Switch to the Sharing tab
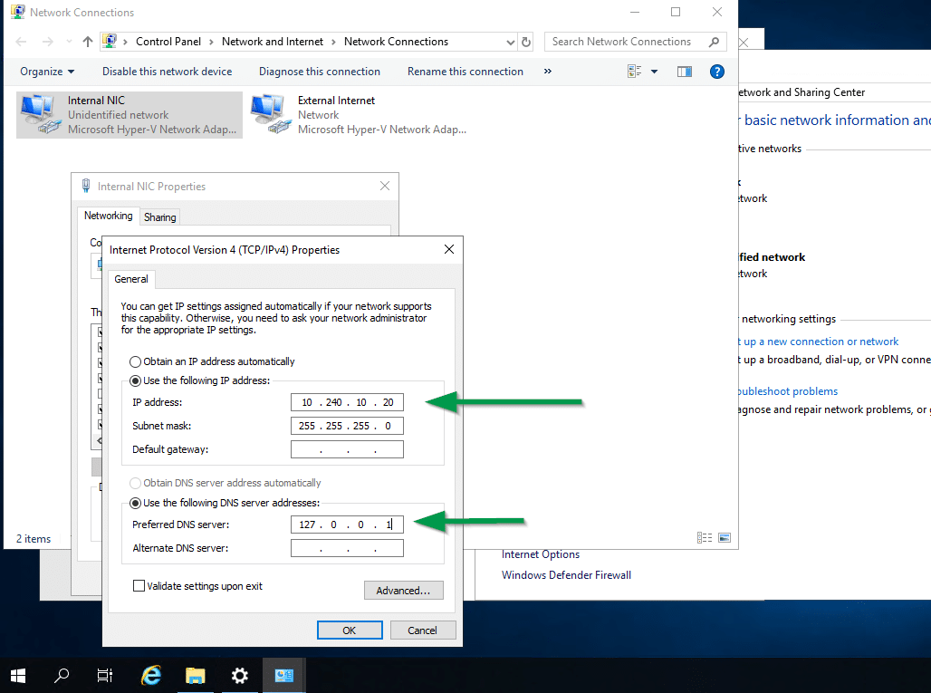Screen dimensions: 931x693 point(160,217)
